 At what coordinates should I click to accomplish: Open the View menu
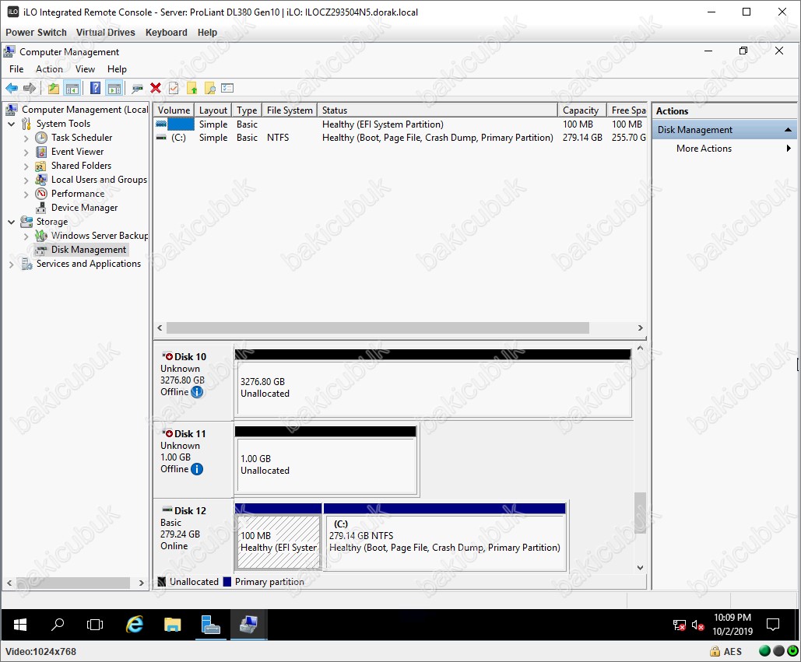tap(86, 69)
